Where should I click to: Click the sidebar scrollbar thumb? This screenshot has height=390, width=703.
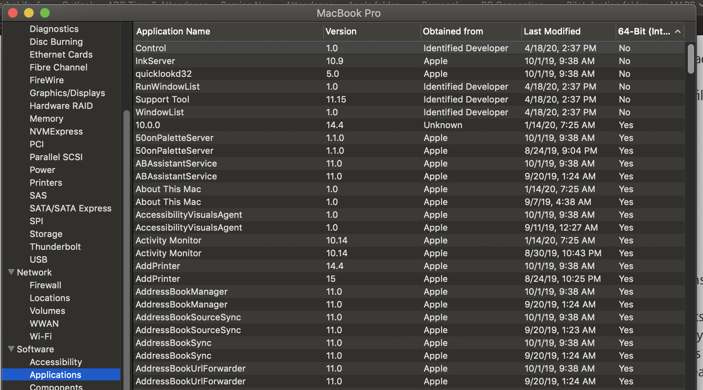(x=127, y=250)
